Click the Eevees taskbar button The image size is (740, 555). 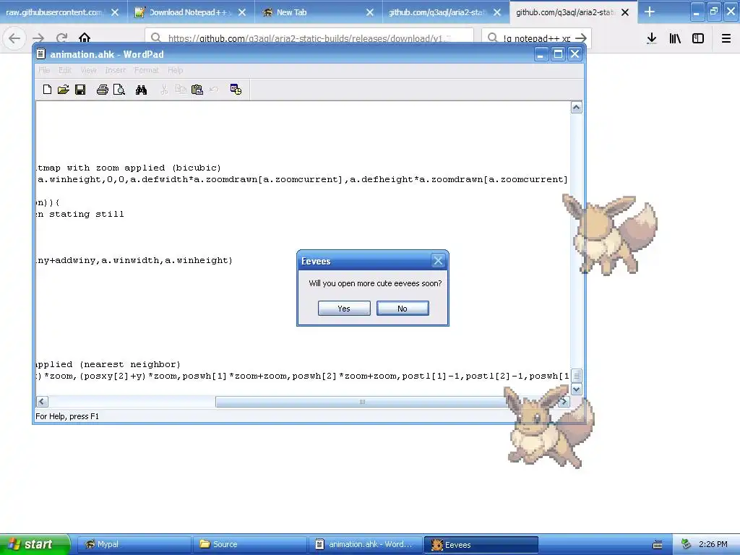point(481,545)
